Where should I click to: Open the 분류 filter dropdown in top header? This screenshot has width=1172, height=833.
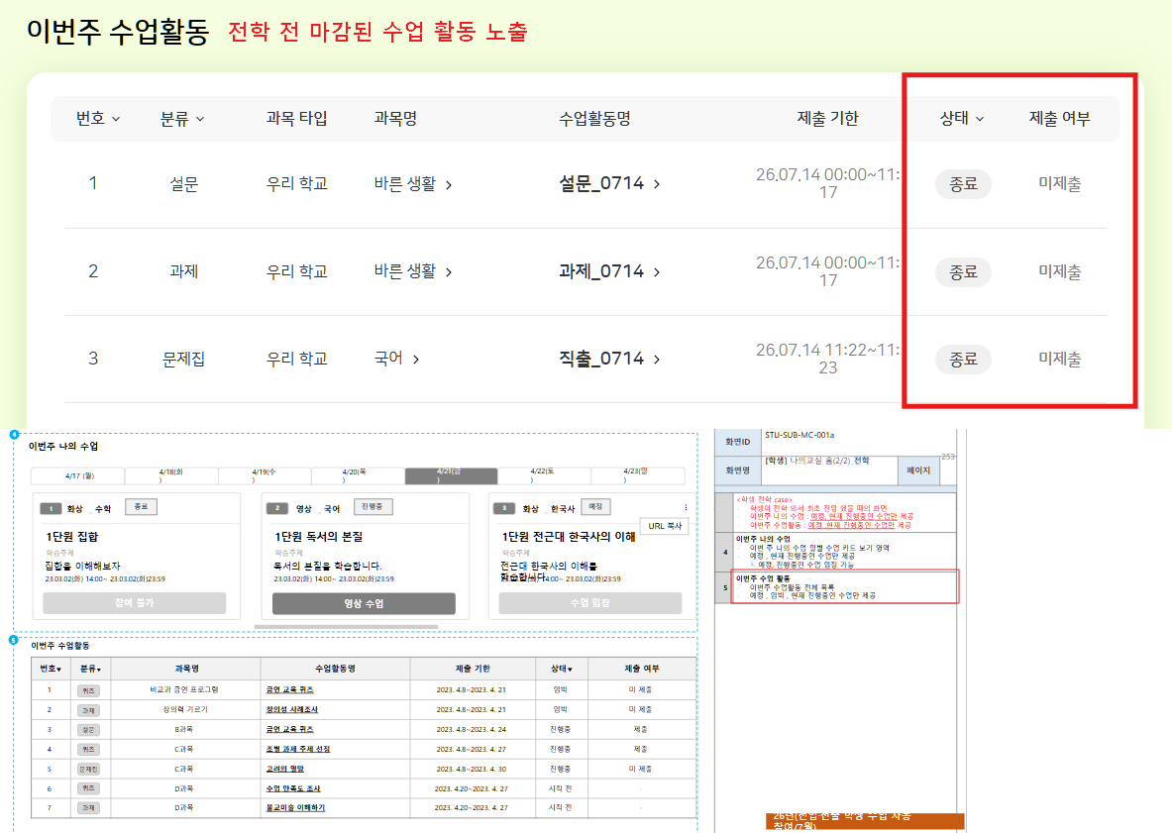tap(182, 118)
